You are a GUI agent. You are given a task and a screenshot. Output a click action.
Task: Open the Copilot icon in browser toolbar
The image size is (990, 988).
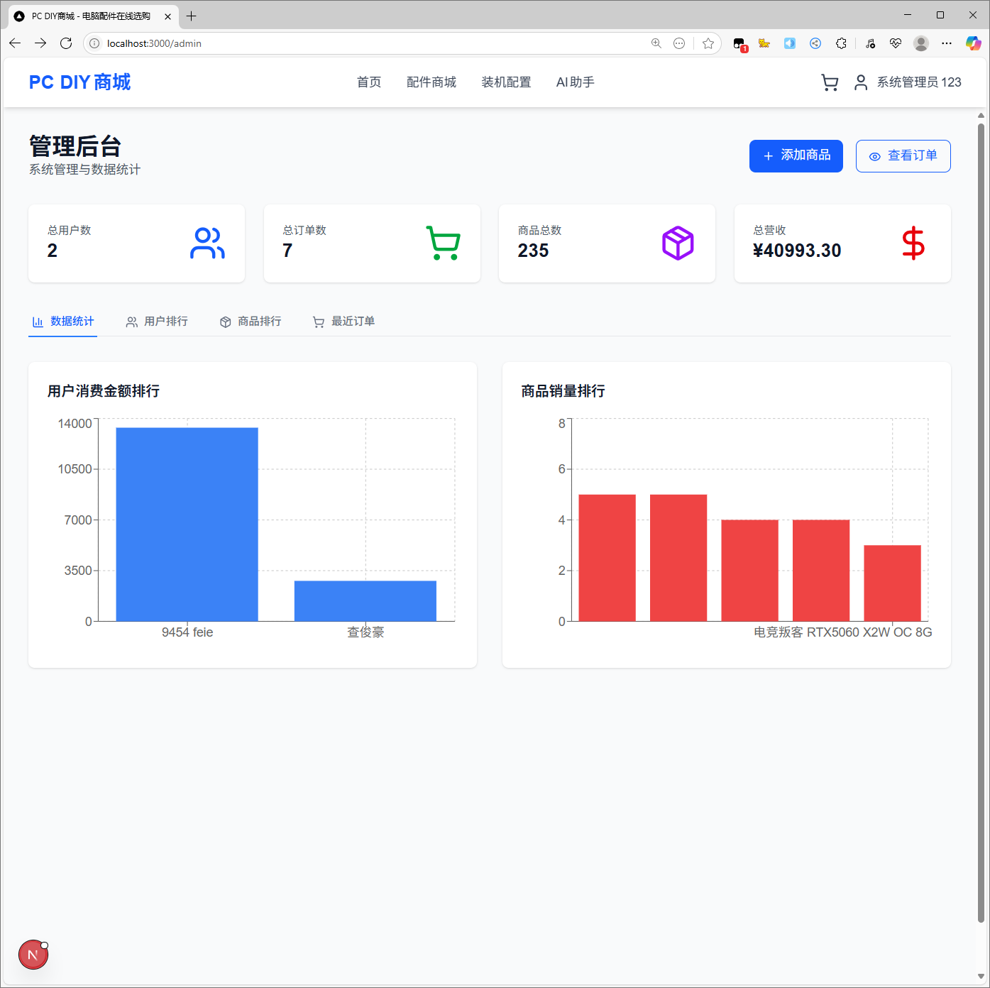(x=973, y=43)
